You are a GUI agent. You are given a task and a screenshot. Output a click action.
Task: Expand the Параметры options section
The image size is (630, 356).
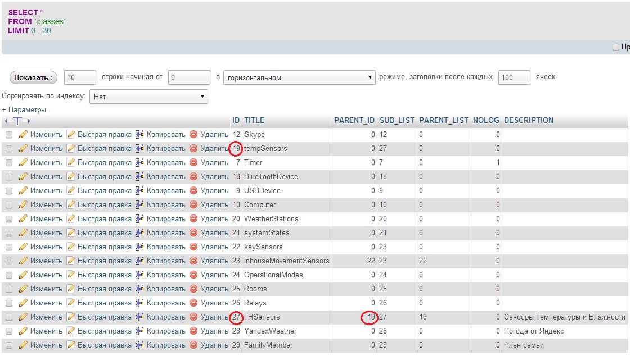pyautogui.click(x=24, y=110)
